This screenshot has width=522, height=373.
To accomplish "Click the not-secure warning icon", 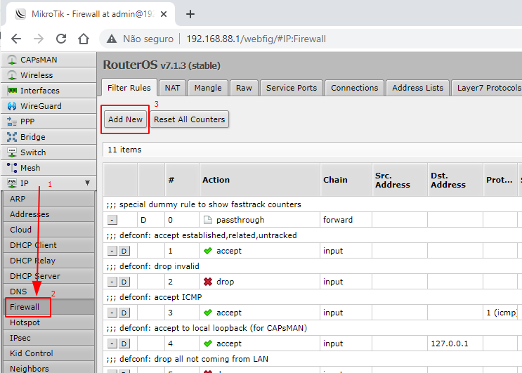I will coord(112,39).
